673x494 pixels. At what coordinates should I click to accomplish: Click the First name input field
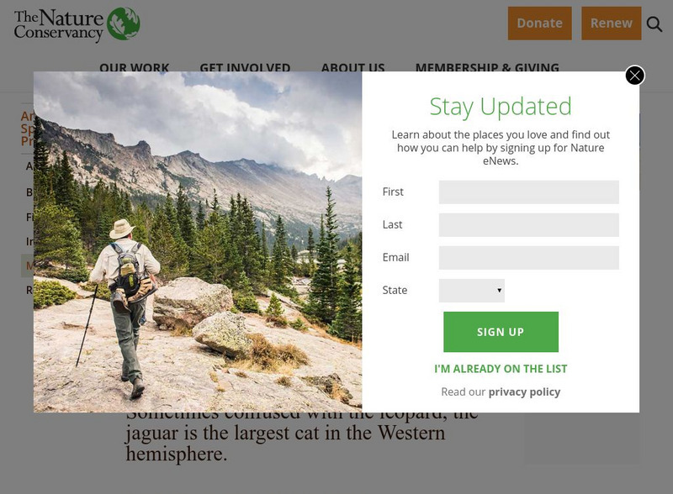click(x=528, y=192)
